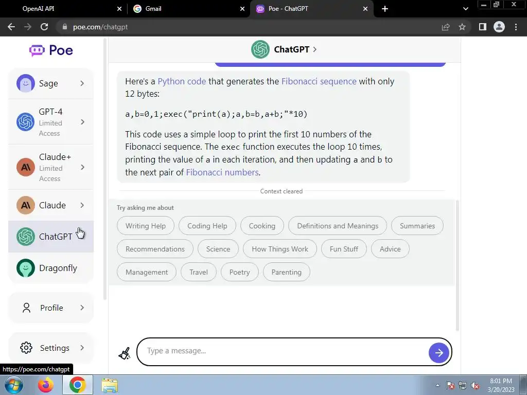
Task: Open File Explorer from taskbar
Action: coord(110,385)
